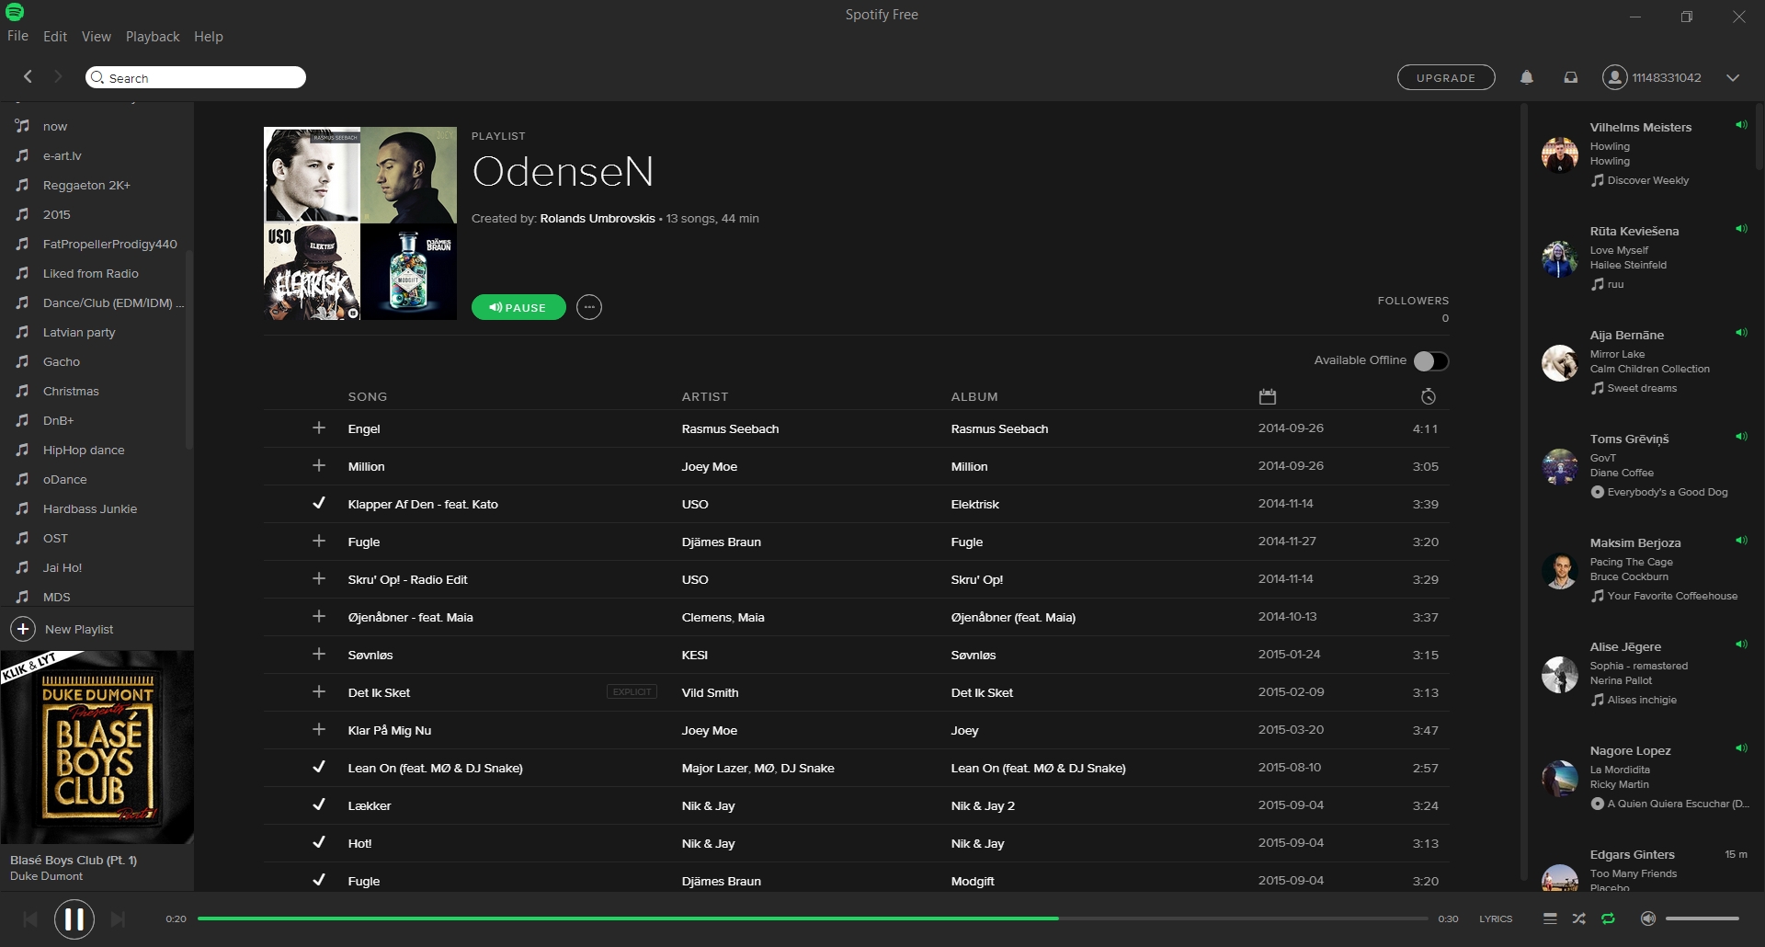
Task: Click the green PAUSE button
Action: pyautogui.click(x=518, y=307)
